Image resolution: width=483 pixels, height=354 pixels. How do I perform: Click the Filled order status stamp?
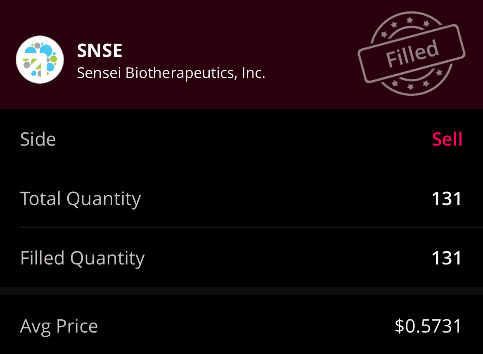(x=411, y=54)
